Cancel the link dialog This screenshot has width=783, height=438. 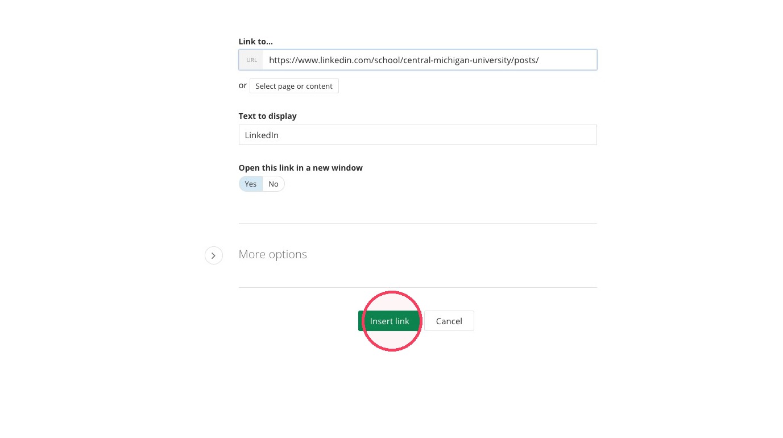click(449, 321)
